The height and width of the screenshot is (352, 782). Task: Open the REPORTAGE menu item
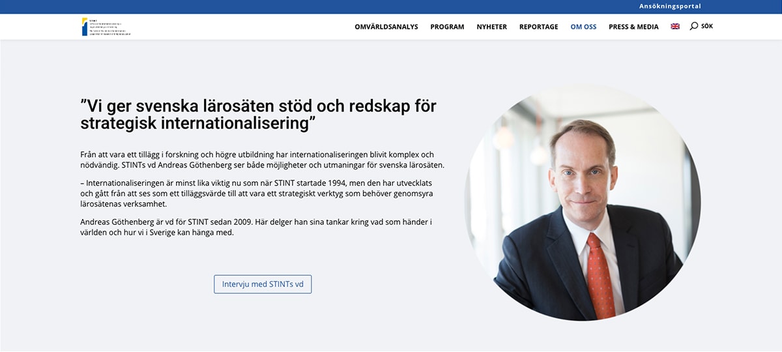point(538,27)
